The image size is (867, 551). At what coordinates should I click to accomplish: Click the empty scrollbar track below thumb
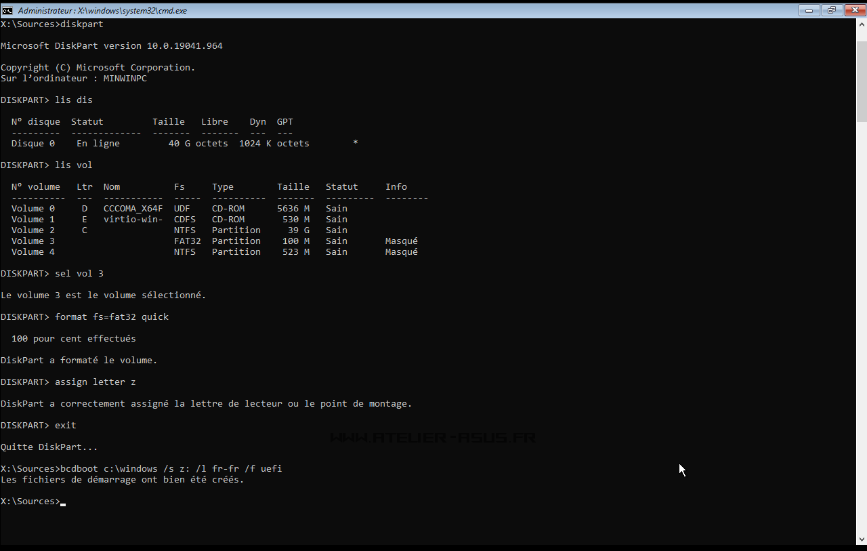pyautogui.click(x=861, y=325)
